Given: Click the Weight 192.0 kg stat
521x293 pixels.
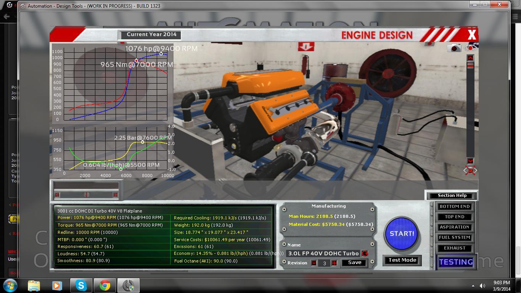Looking at the screenshot, I should tap(203, 225).
